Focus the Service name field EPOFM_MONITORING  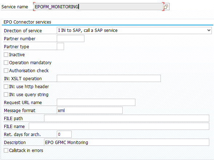pos(98,7)
